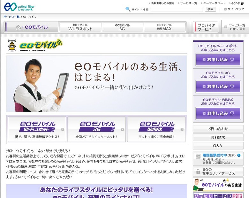
Task: Focus the site search text field
Action: pos(177,9)
